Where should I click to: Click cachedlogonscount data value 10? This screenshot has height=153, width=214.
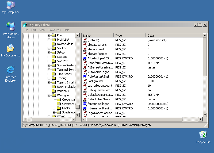point(149,86)
